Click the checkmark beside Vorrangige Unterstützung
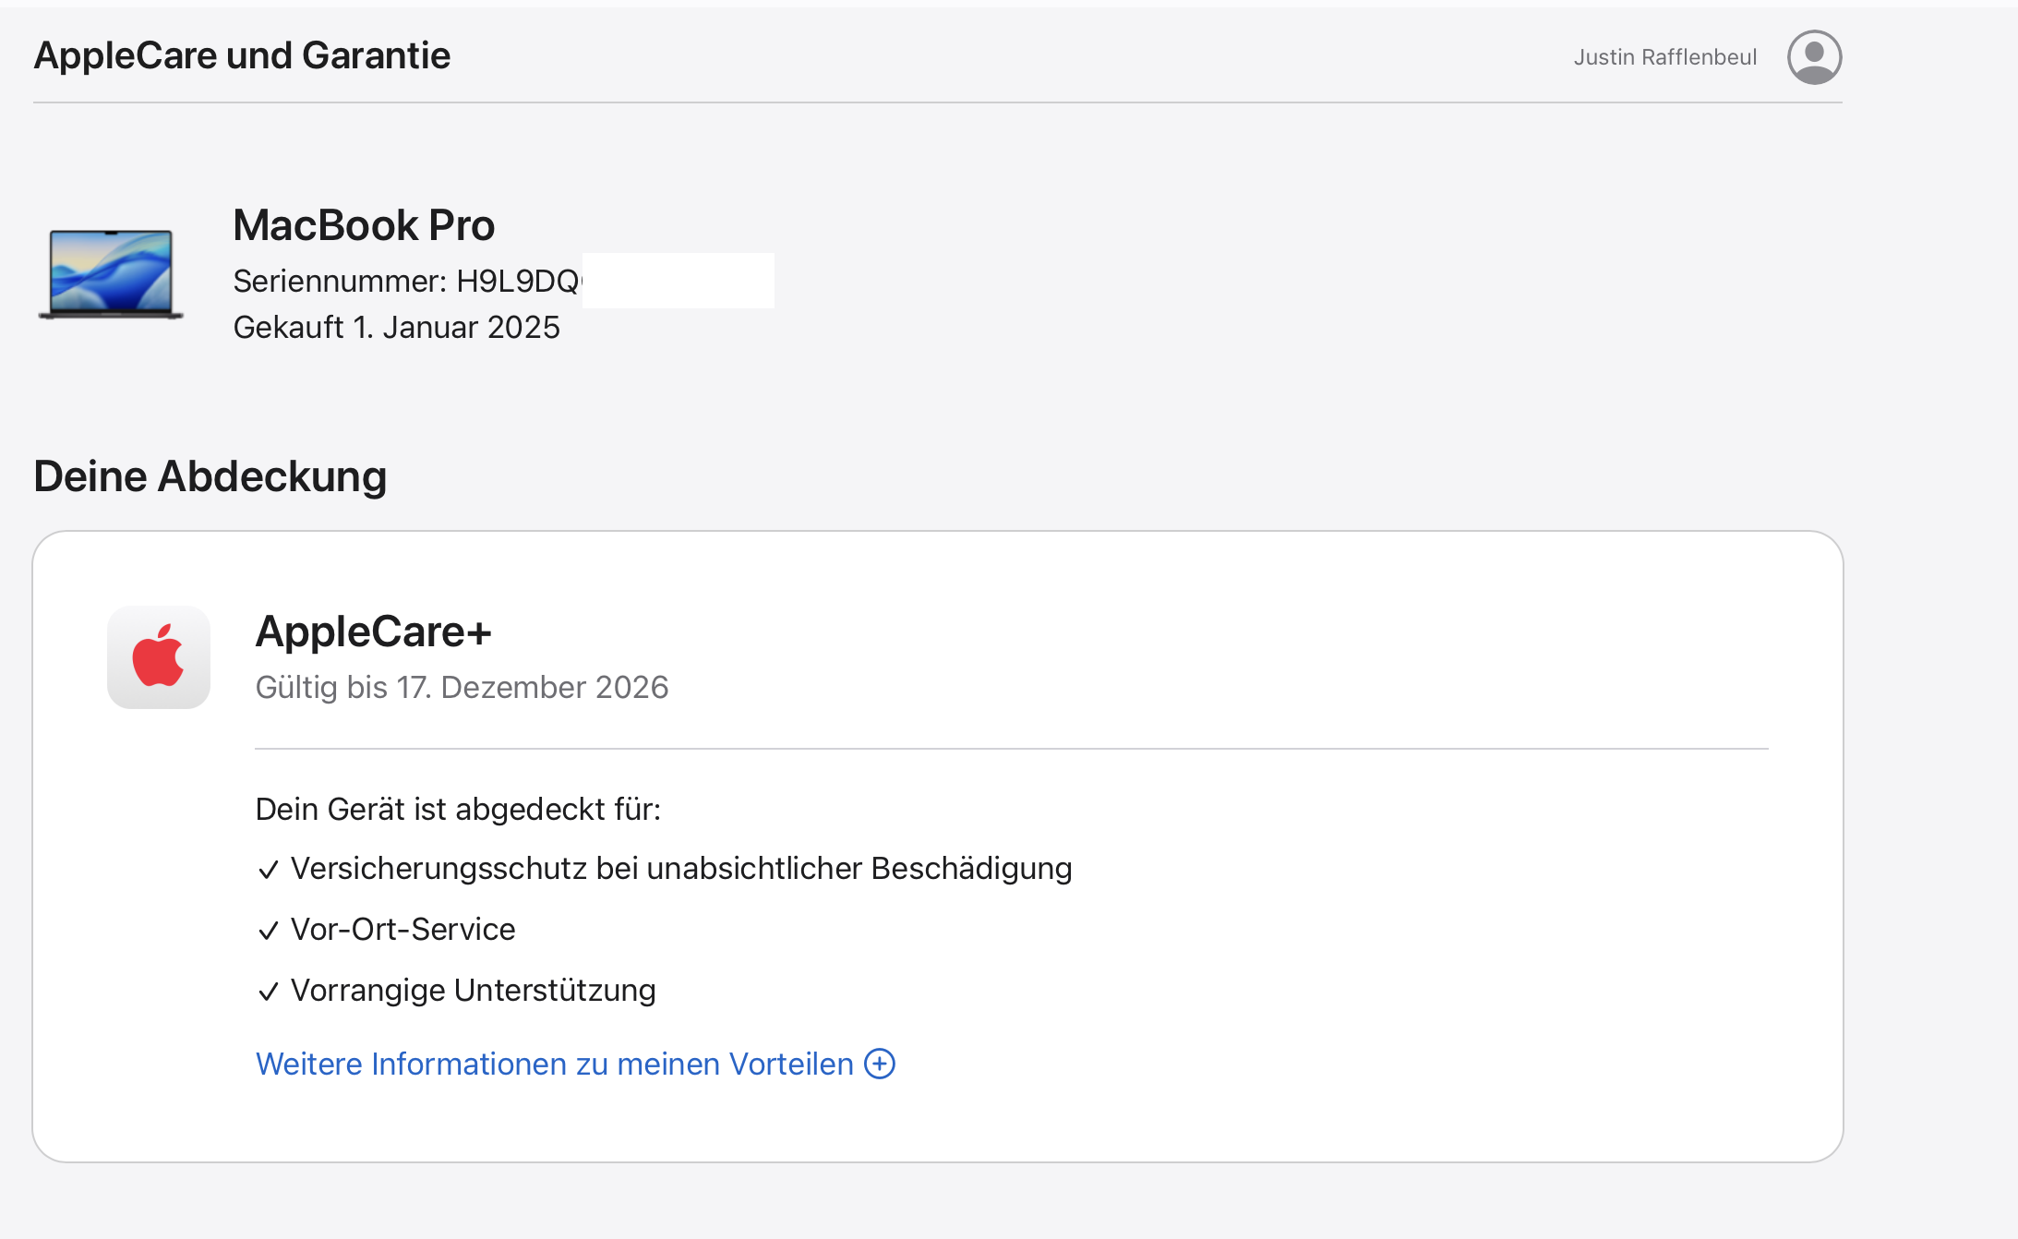The height and width of the screenshot is (1239, 2018). coord(269,992)
